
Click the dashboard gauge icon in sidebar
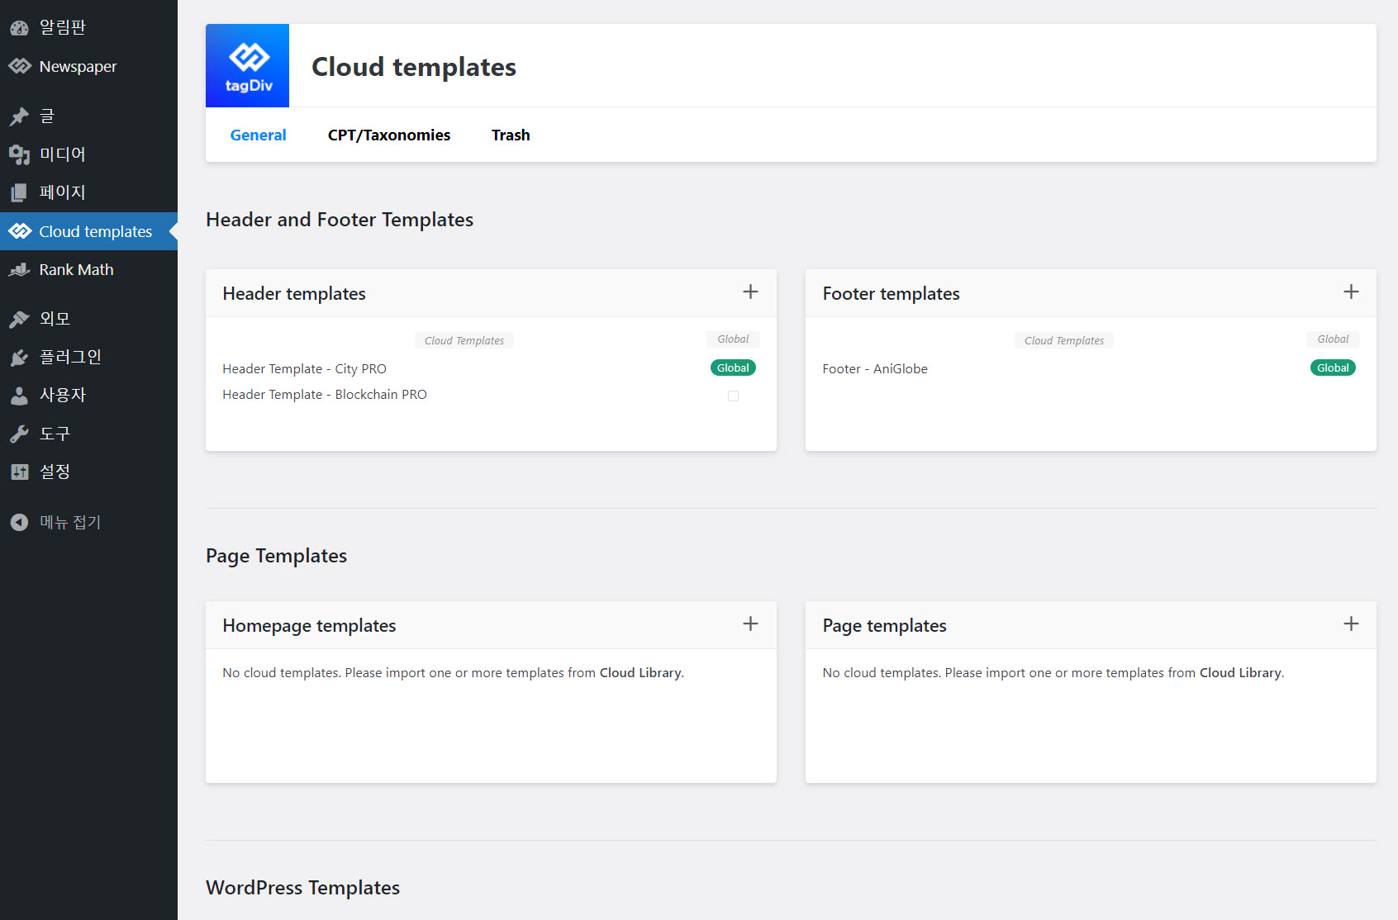pyautogui.click(x=20, y=28)
